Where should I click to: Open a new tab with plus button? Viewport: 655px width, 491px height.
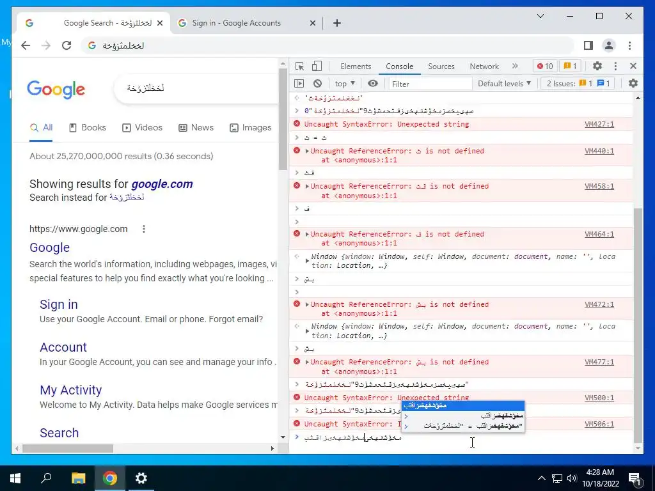[337, 23]
